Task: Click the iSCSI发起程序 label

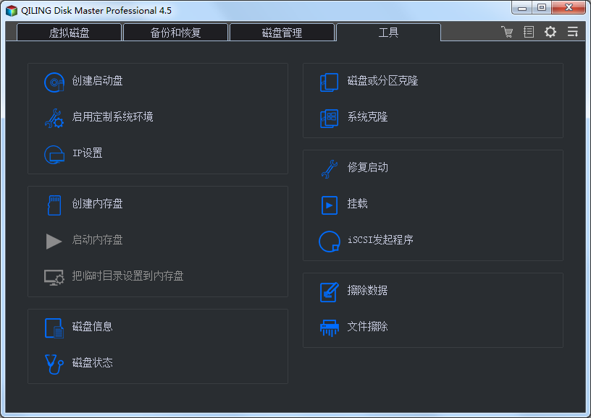Action: (x=380, y=240)
